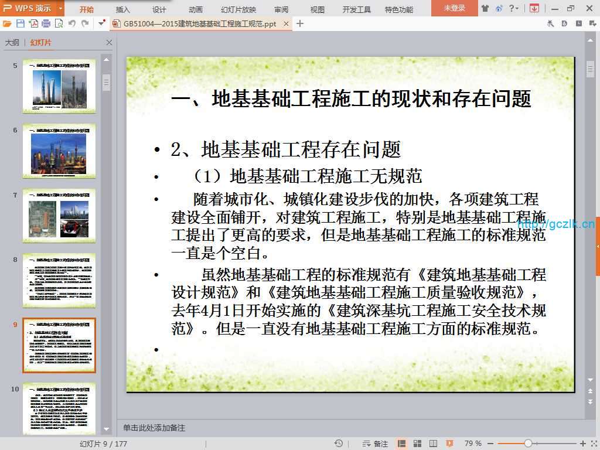Start slideshow from status bar play icon
The height and width of the screenshot is (450, 600).
(449, 444)
